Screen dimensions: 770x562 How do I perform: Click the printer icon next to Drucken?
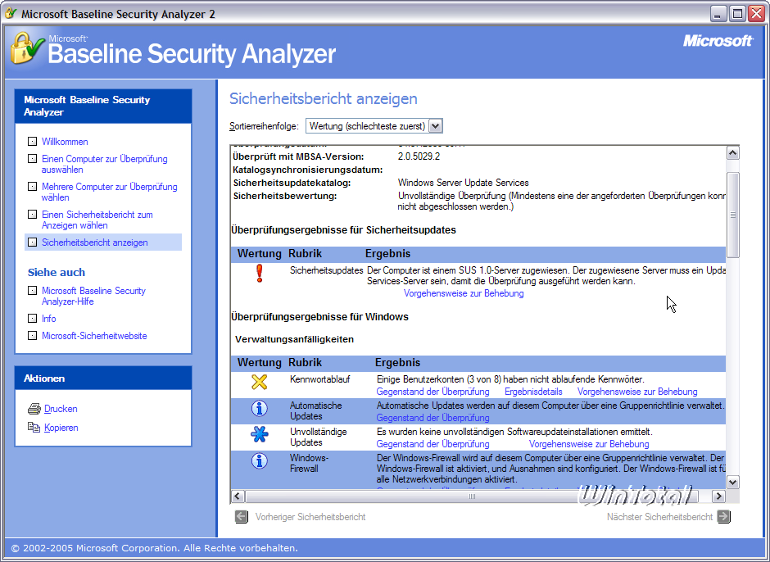click(x=34, y=409)
